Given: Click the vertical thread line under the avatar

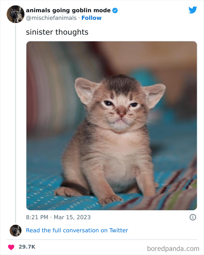Looking at the screenshot, I should pos(16,124).
